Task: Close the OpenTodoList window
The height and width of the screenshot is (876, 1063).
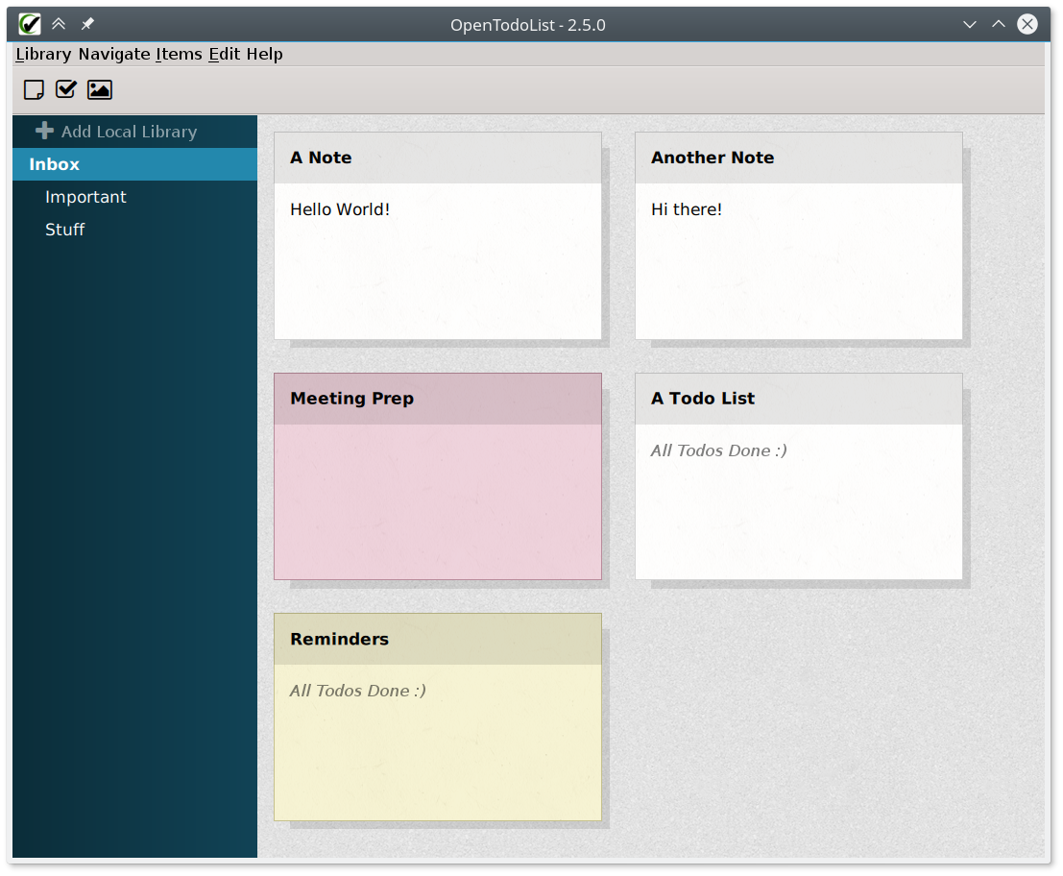Action: tap(1027, 24)
